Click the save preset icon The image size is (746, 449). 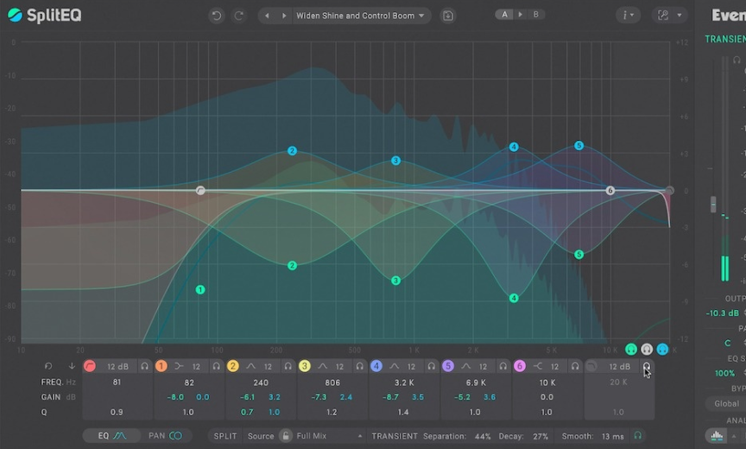447,16
